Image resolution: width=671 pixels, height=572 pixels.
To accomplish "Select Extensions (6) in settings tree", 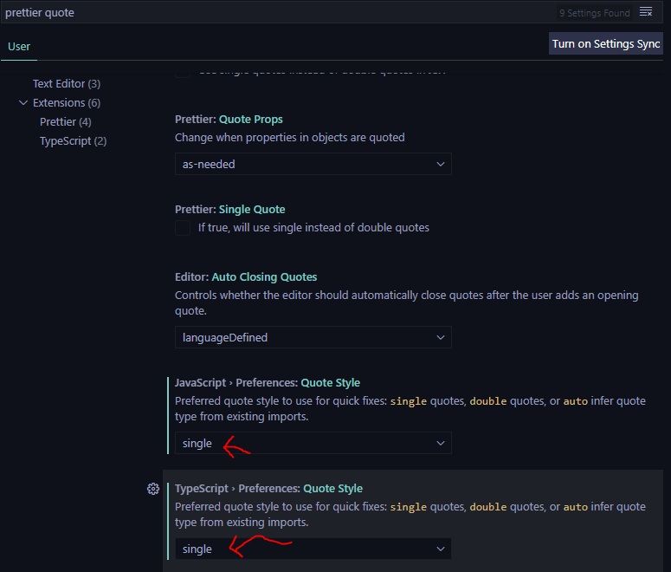I will click(x=67, y=103).
